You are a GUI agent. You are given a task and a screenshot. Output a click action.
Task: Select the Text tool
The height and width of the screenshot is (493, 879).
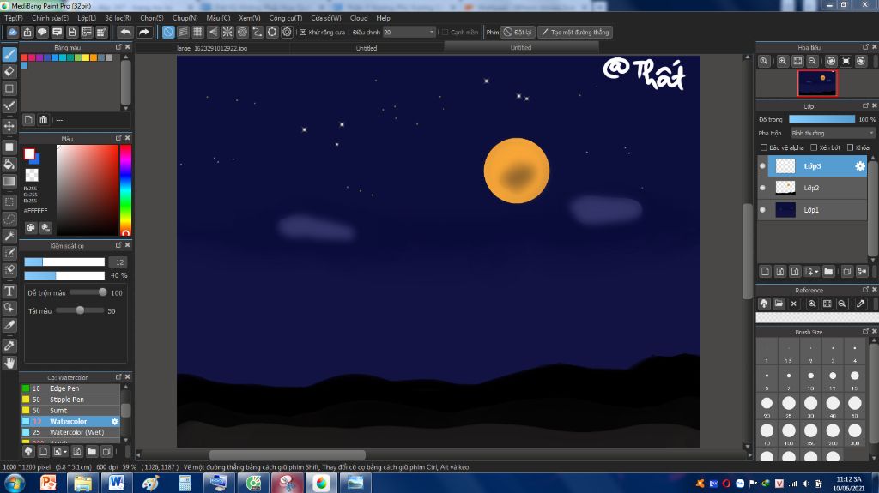click(9, 292)
